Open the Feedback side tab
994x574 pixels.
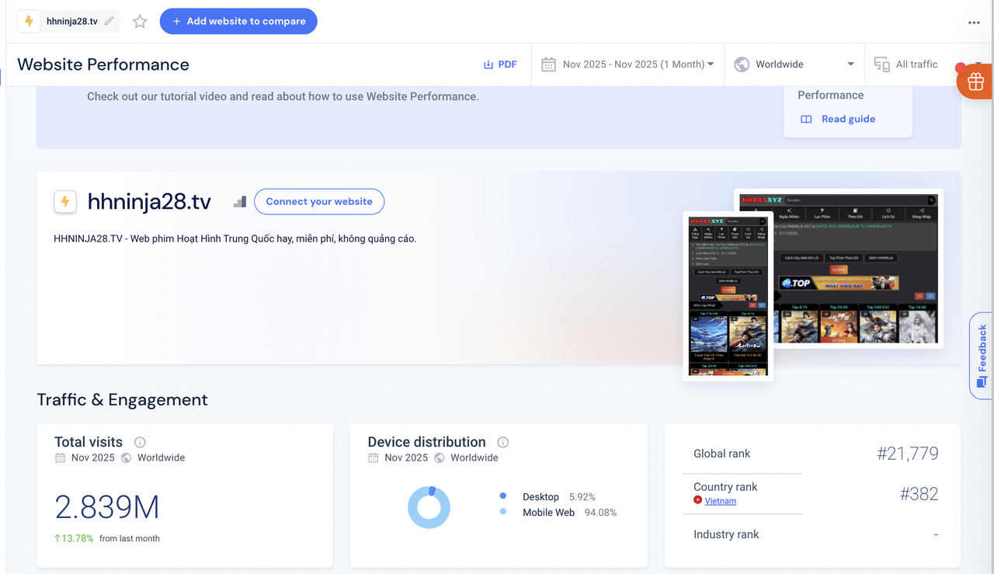click(x=982, y=356)
